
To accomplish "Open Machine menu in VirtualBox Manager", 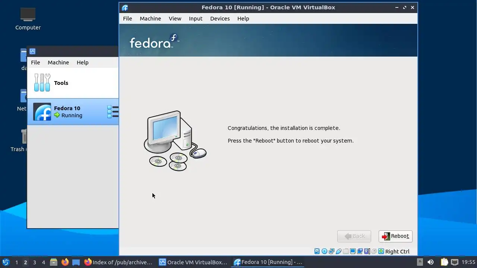I will [58, 63].
